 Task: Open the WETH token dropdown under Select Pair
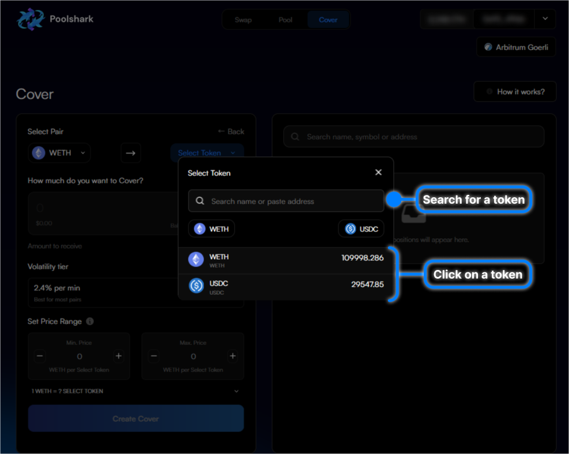click(59, 152)
